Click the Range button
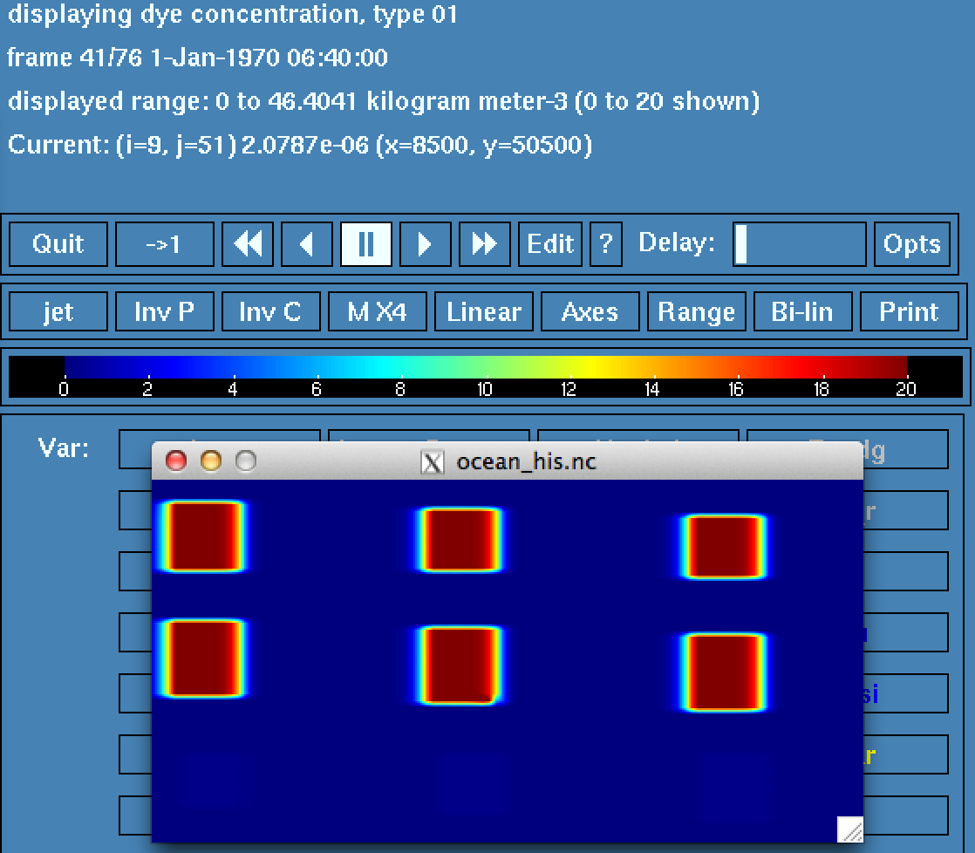Screen dimensions: 975x853 696,312
